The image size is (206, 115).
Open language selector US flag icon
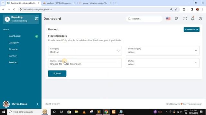168,19
